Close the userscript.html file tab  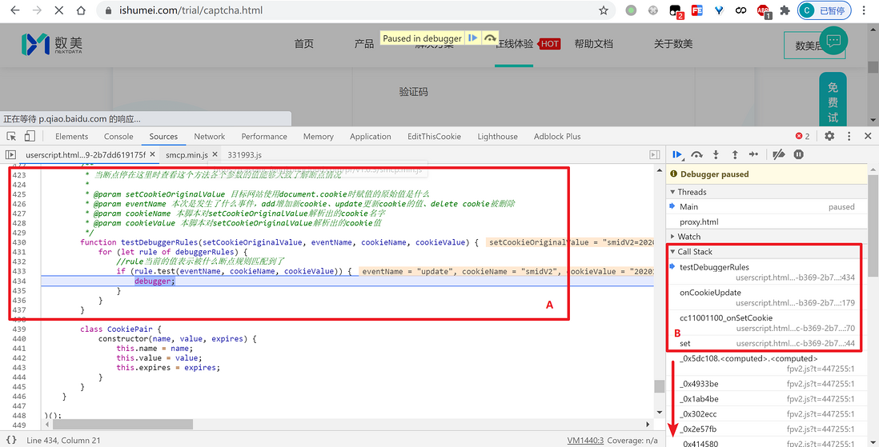point(152,154)
